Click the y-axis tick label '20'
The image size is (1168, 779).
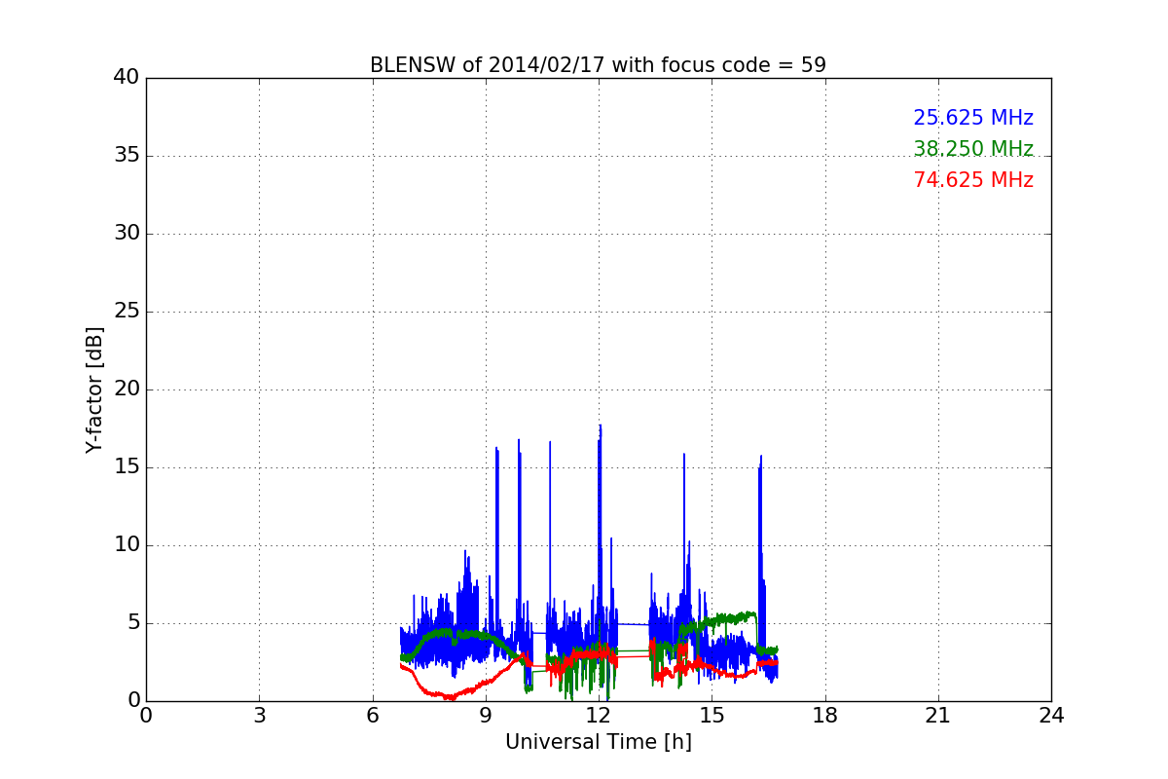point(127,389)
